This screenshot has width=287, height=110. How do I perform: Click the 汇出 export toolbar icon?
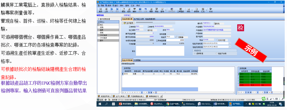point(203,10)
